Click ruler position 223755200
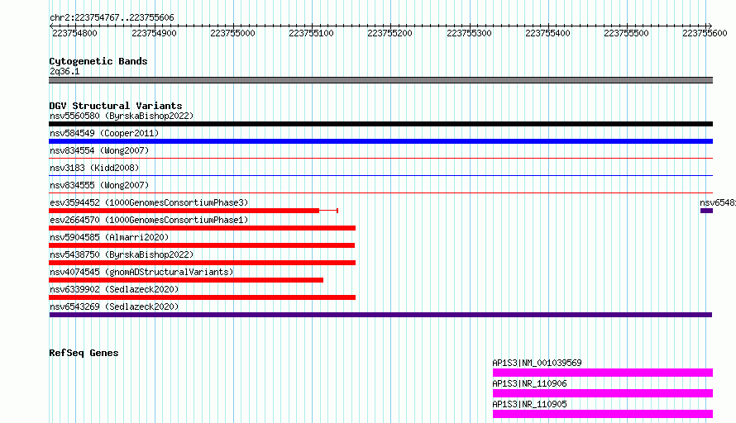Image resolution: width=736 pixels, height=423 pixels. pos(390,33)
